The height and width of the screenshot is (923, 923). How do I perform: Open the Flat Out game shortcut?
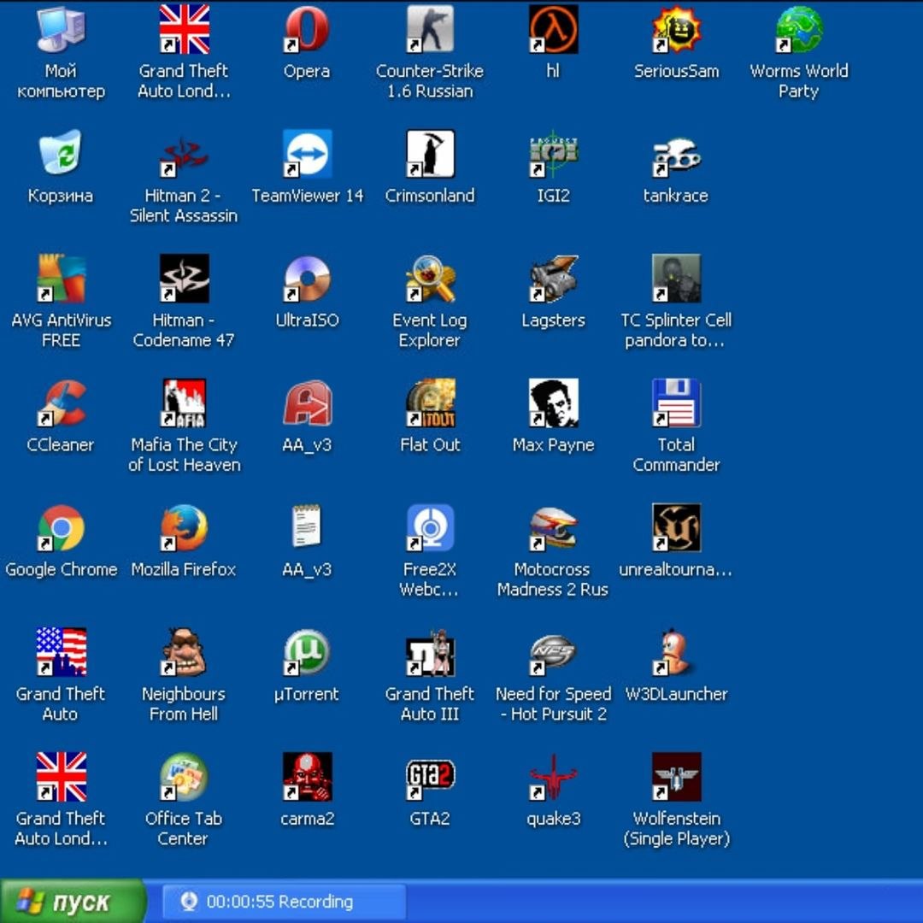[430, 403]
